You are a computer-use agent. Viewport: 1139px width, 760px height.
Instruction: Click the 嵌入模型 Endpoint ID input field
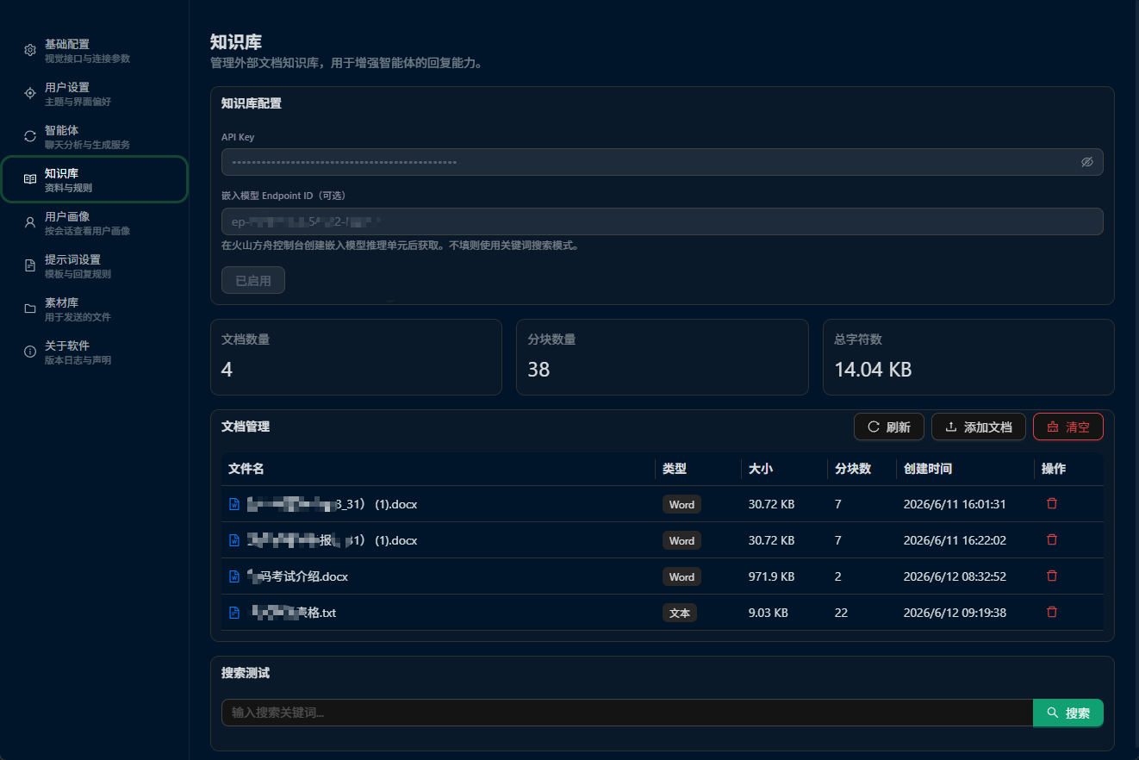point(663,221)
